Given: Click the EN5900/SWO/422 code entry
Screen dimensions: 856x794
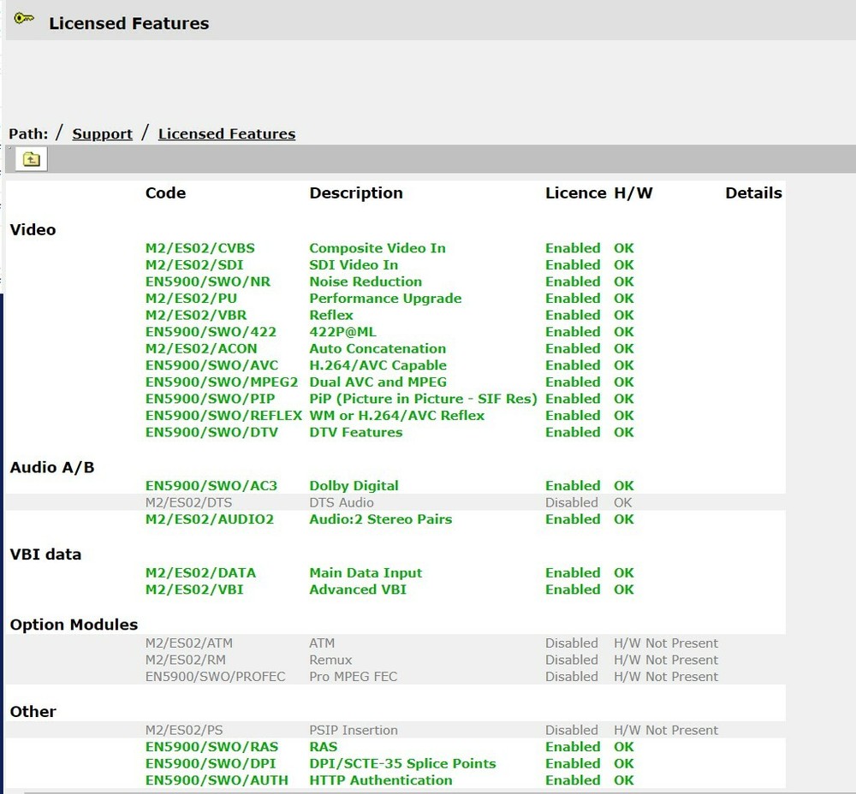Looking at the screenshot, I should tap(211, 332).
